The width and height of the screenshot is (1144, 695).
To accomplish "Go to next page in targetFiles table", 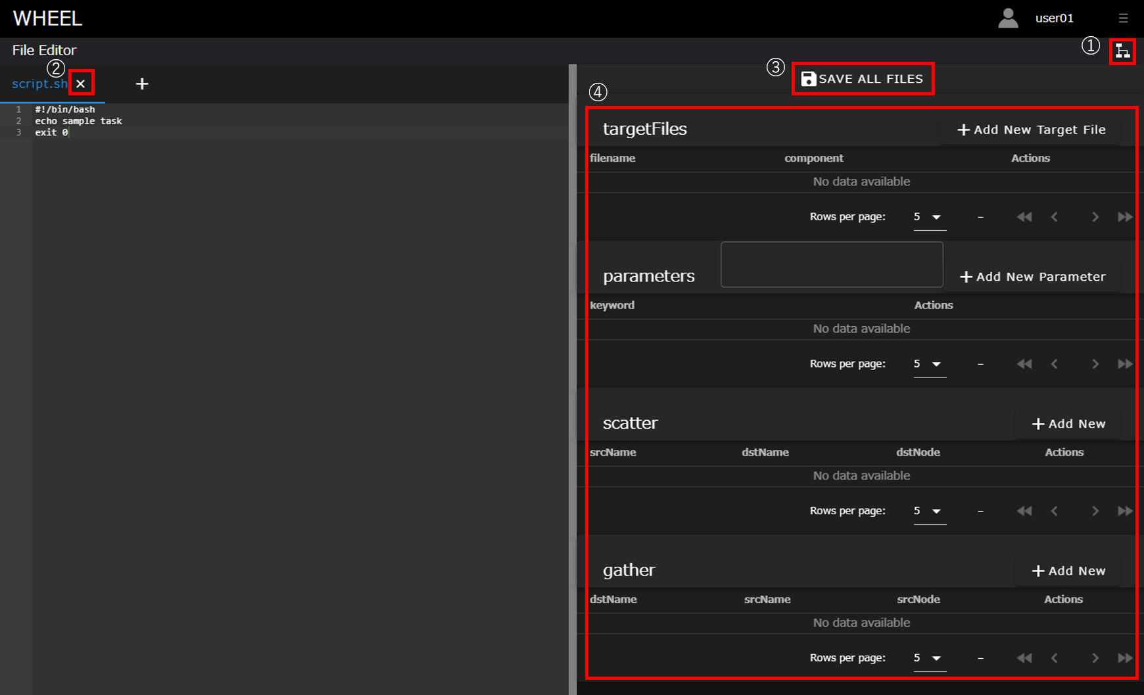I will 1095,217.
